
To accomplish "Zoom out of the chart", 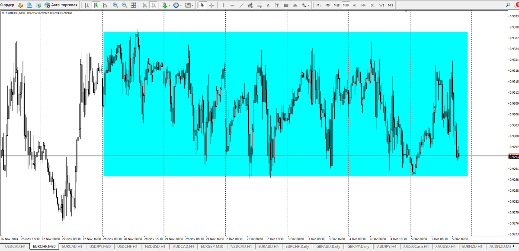I will (x=124, y=5).
